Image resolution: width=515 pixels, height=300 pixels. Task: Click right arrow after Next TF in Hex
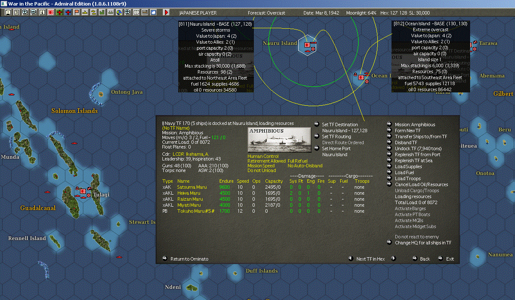point(394,258)
